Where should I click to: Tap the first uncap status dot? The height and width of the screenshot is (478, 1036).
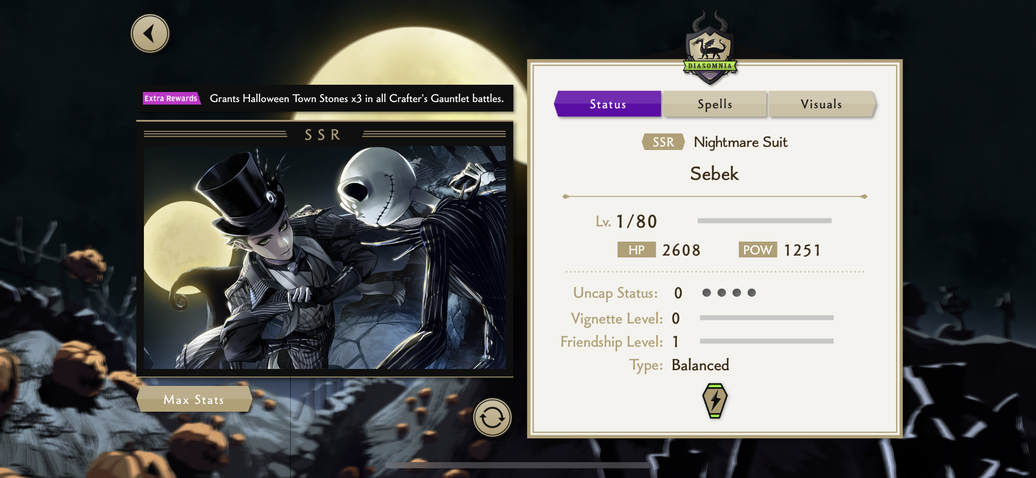706,293
